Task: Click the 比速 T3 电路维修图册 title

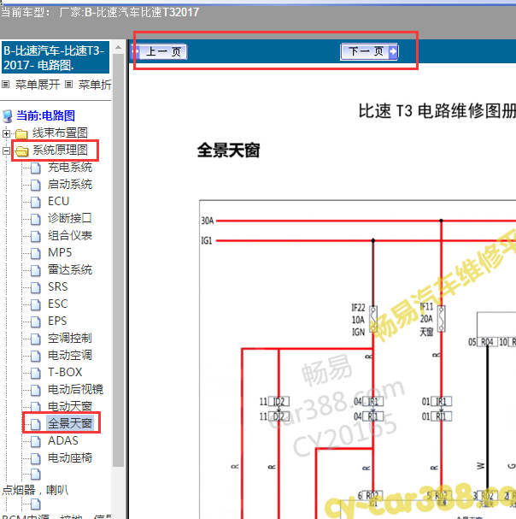Action: coord(437,111)
